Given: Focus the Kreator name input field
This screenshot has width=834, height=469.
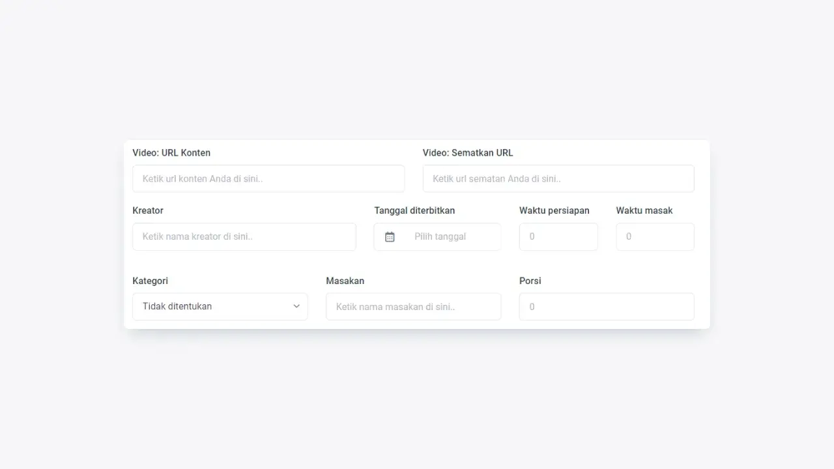Looking at the screenshot, I should pos(244,237).
